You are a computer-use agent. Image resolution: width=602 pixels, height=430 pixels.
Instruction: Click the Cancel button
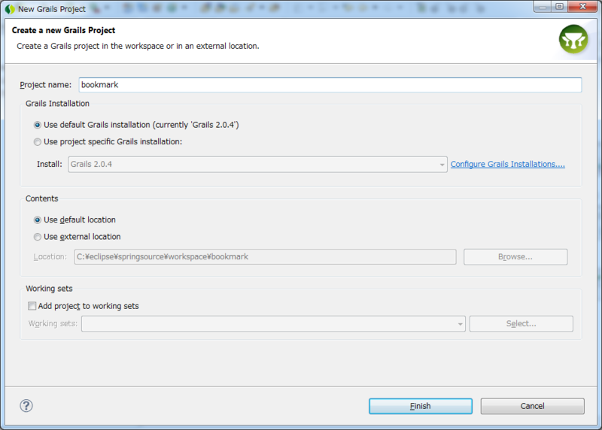(x=533, y=406)
